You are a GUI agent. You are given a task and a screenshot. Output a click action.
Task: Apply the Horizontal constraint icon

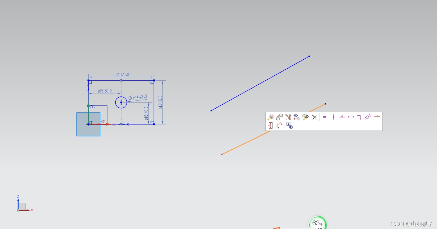[325, 117]
